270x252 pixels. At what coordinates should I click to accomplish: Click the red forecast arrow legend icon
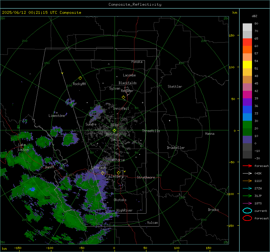click(x=247, y=166)
